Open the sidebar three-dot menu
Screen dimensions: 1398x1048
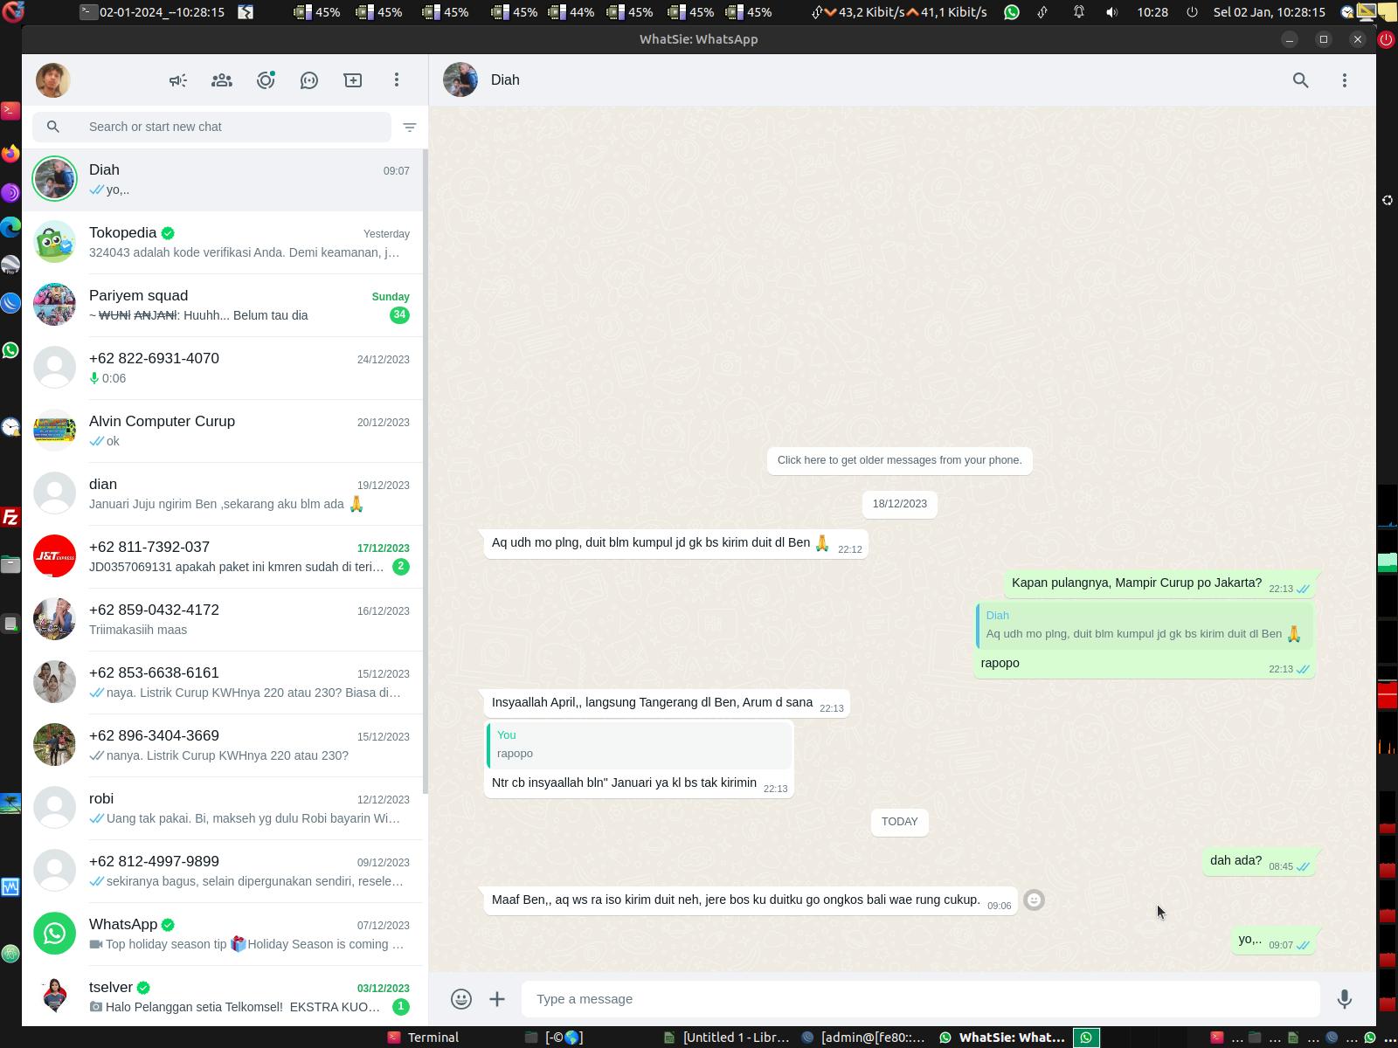click(x=397, y=80)
